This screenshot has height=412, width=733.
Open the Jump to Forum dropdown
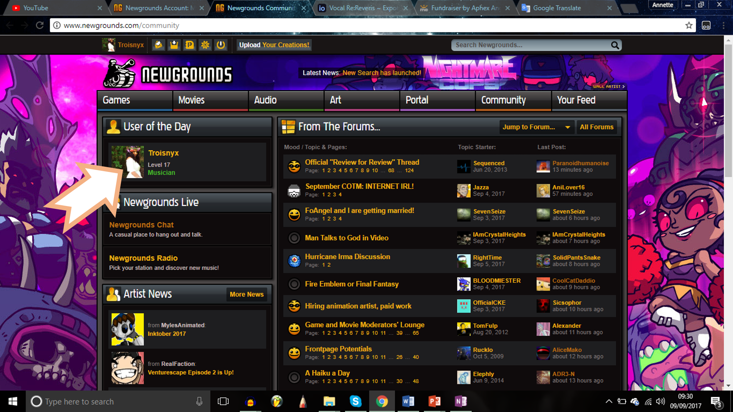point(536,127)
